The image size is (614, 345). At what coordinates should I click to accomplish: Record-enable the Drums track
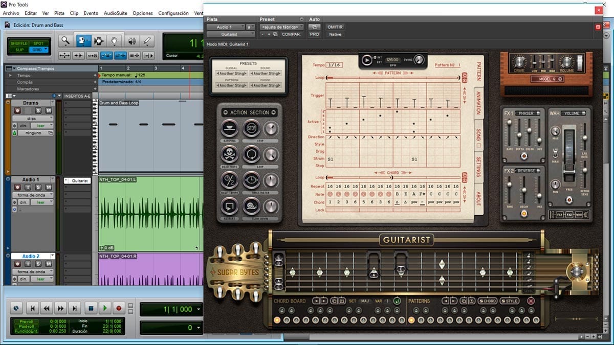coord(17,110)
